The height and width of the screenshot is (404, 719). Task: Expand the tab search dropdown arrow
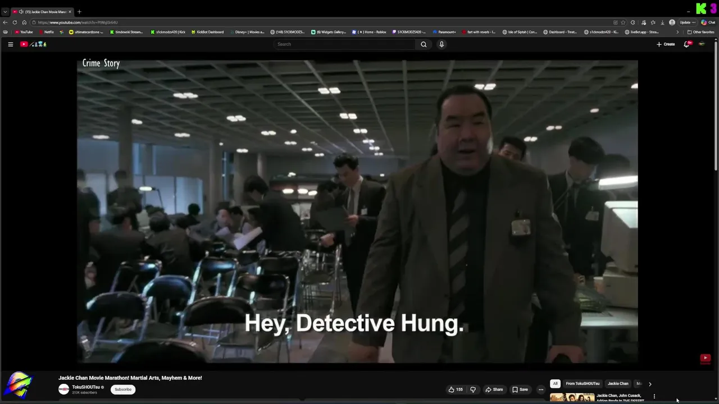[5, 12]
